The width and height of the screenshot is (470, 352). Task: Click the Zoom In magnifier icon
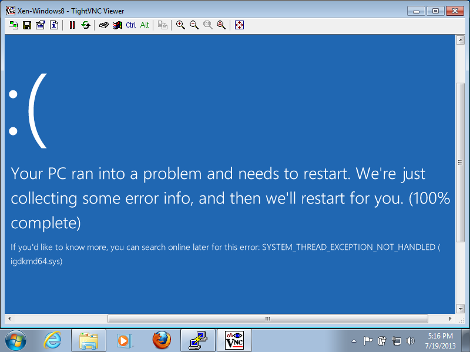coord(180,25)
